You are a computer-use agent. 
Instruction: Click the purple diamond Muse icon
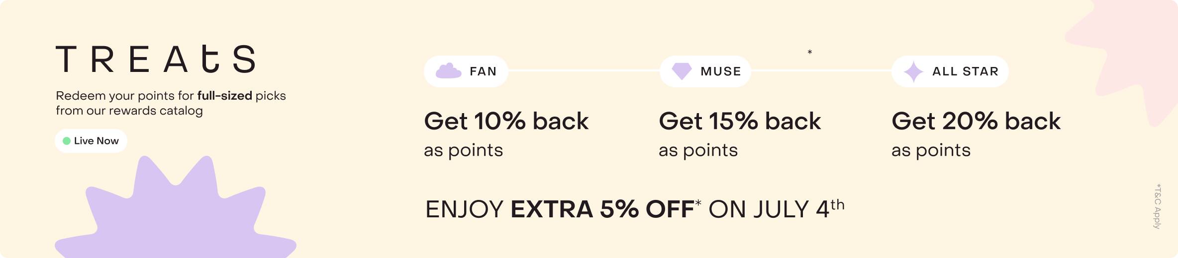click(682, 71)
